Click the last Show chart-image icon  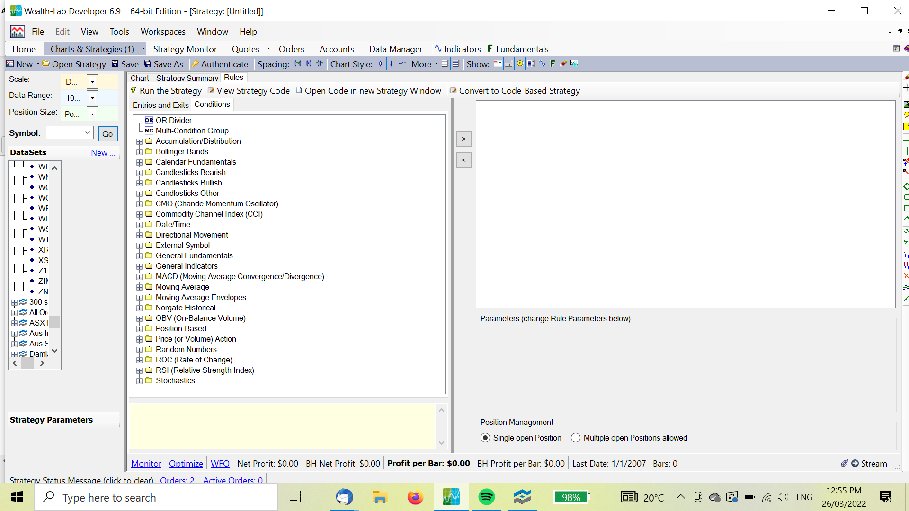click(574, 63)
